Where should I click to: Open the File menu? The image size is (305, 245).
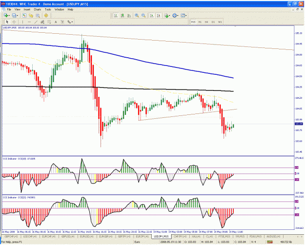(9, 9)
